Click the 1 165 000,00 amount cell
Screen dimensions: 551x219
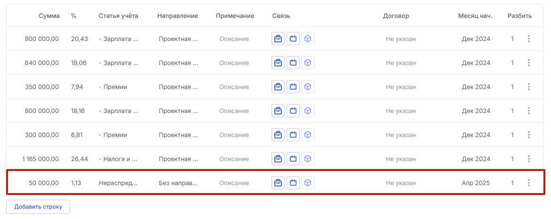click(x=40, y=159)
